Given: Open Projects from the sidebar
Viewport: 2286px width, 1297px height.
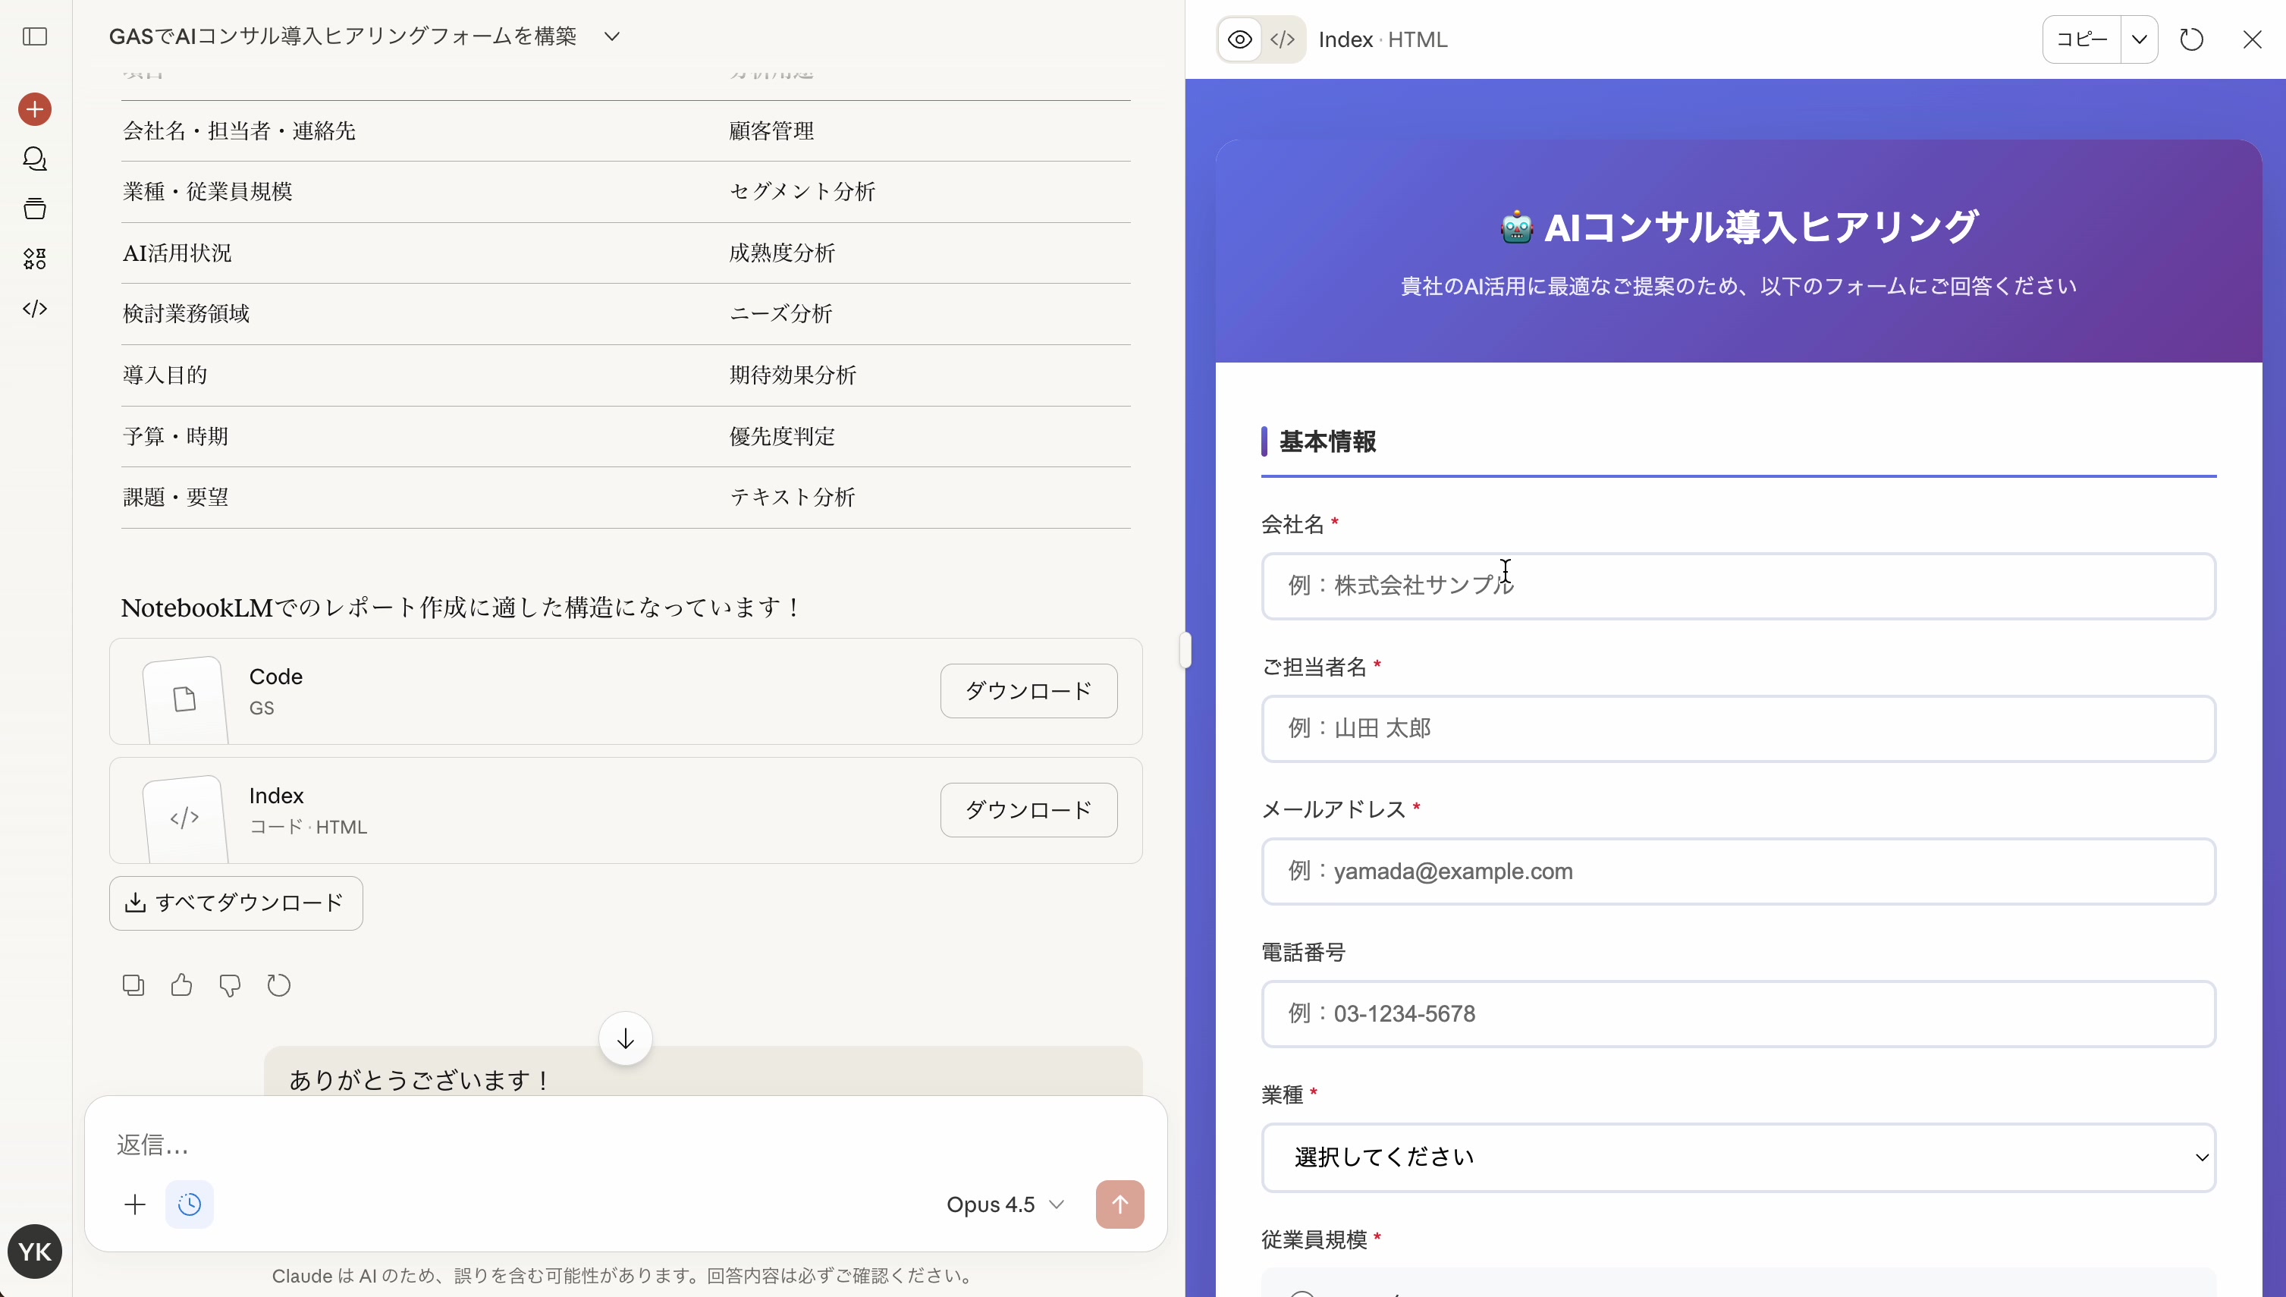Looking at the screenshot, I should coord(34,208).
